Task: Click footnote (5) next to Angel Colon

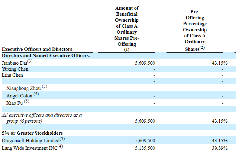Action: click(36, 94)
